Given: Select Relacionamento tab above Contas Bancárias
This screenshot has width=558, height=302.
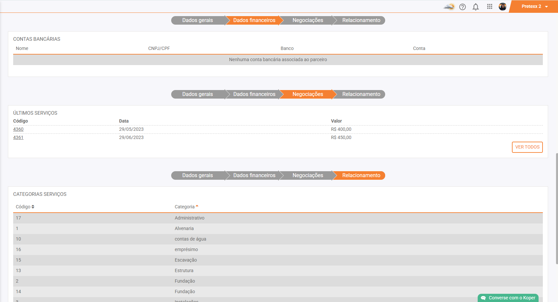Looking at the screenshot, I should click(361, 20).
